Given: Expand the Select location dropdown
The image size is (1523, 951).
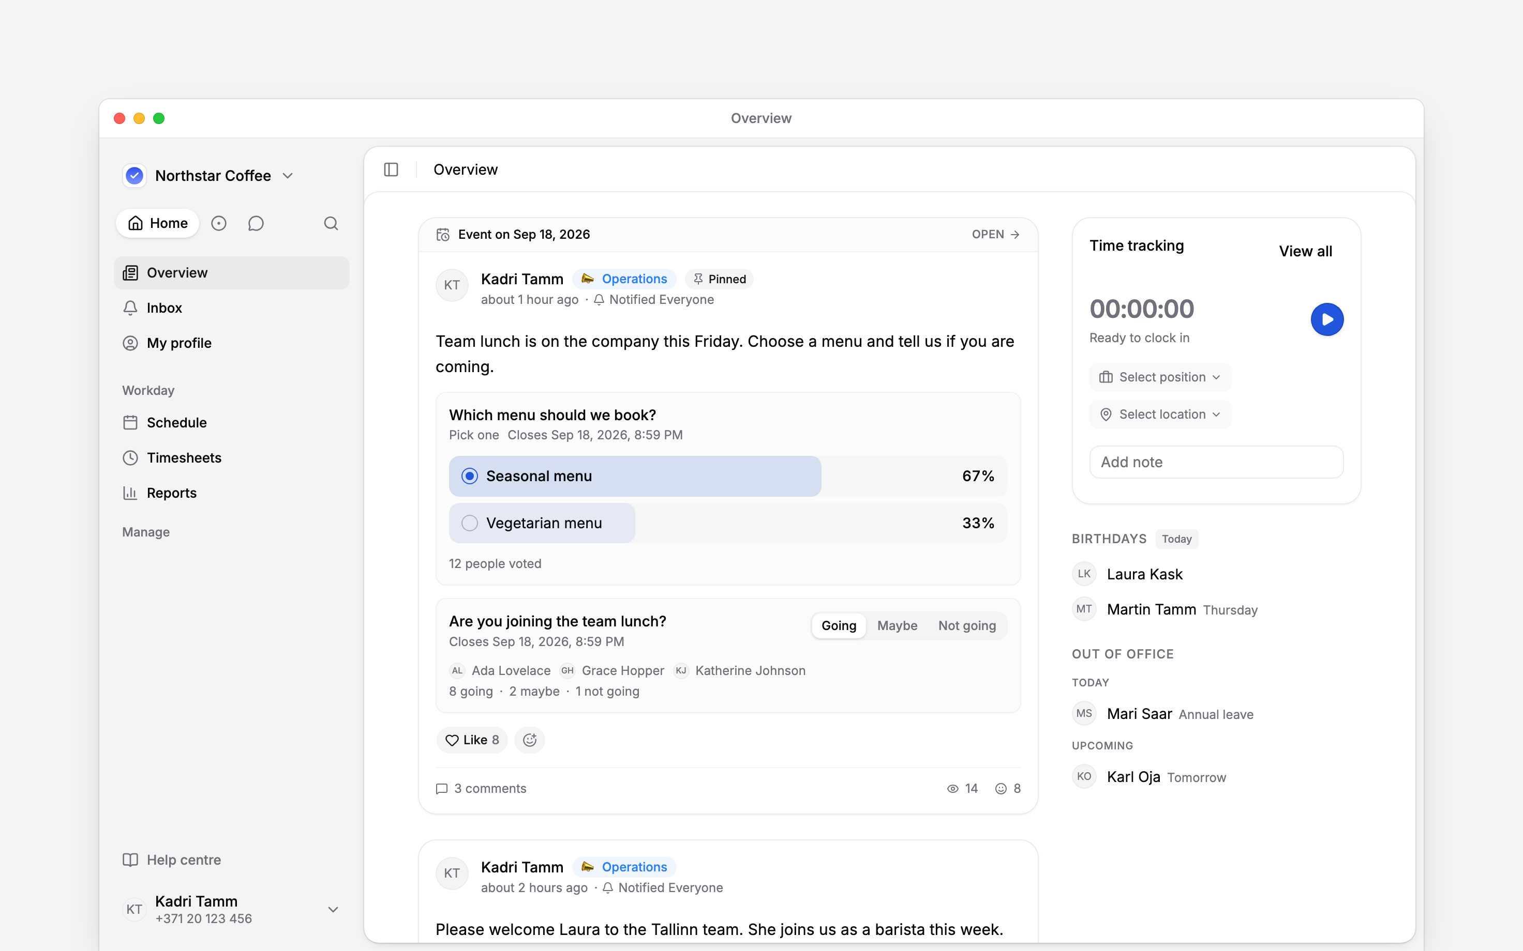Looking at the screenshot, I should coord(1160,415).
